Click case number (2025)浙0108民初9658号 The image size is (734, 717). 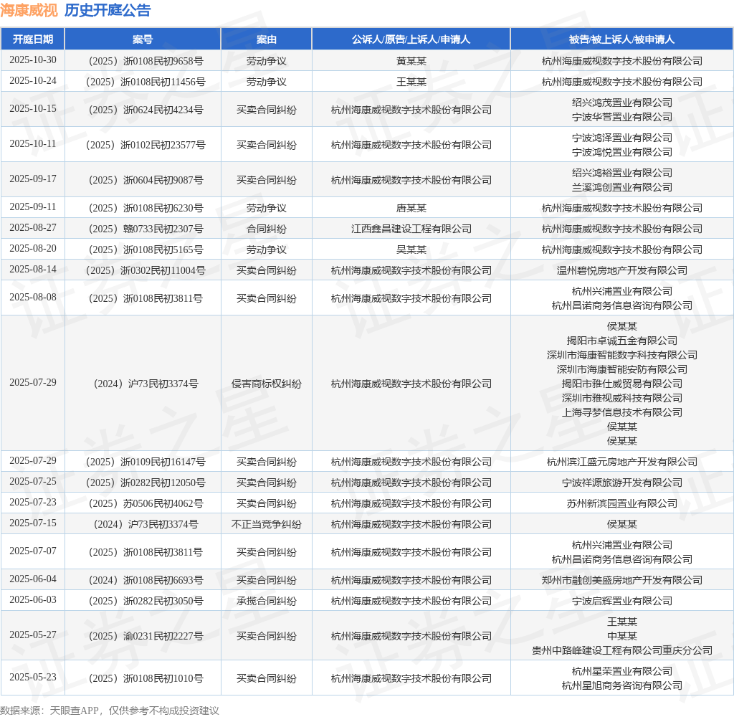(x=146, y=61)
